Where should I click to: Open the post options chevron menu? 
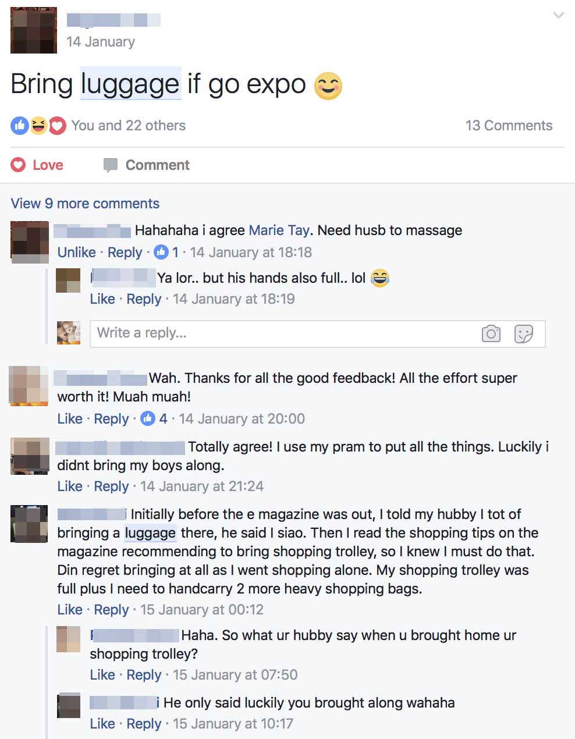(x=559, y=15)
